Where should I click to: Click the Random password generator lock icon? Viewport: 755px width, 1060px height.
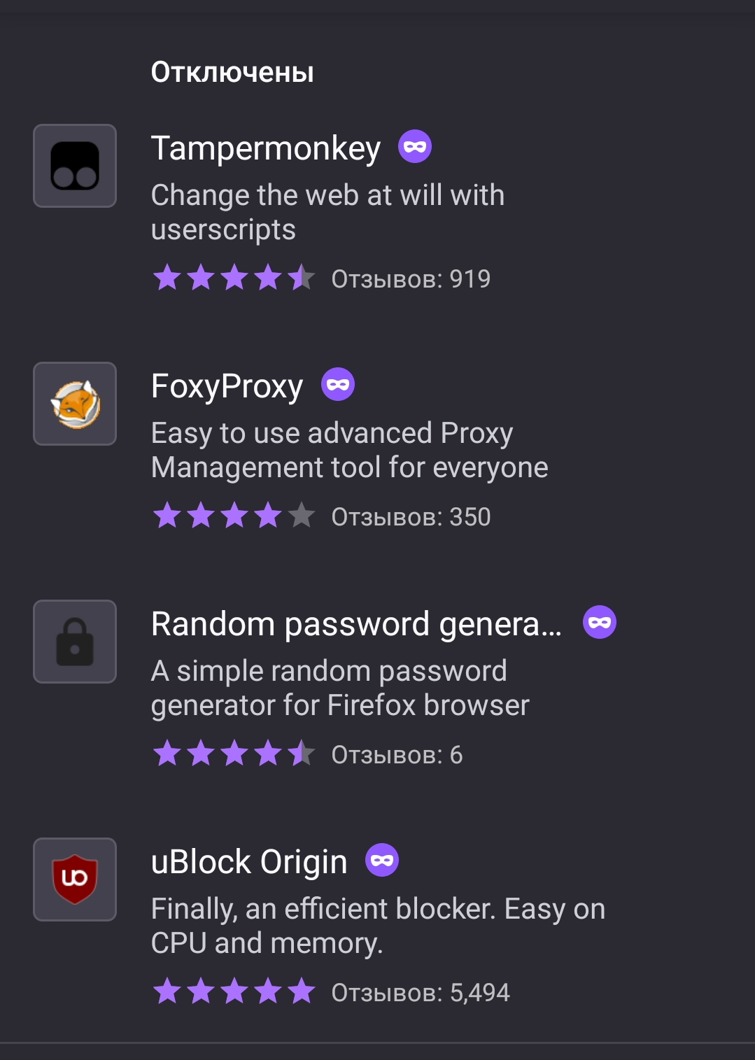coord(75,642)
